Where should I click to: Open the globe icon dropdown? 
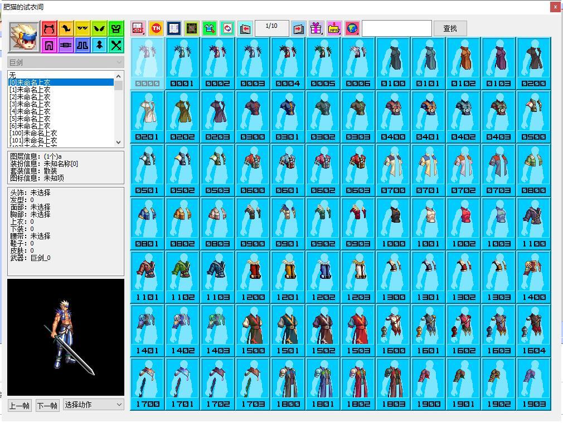pyautogui.click(x=352, y=28)
